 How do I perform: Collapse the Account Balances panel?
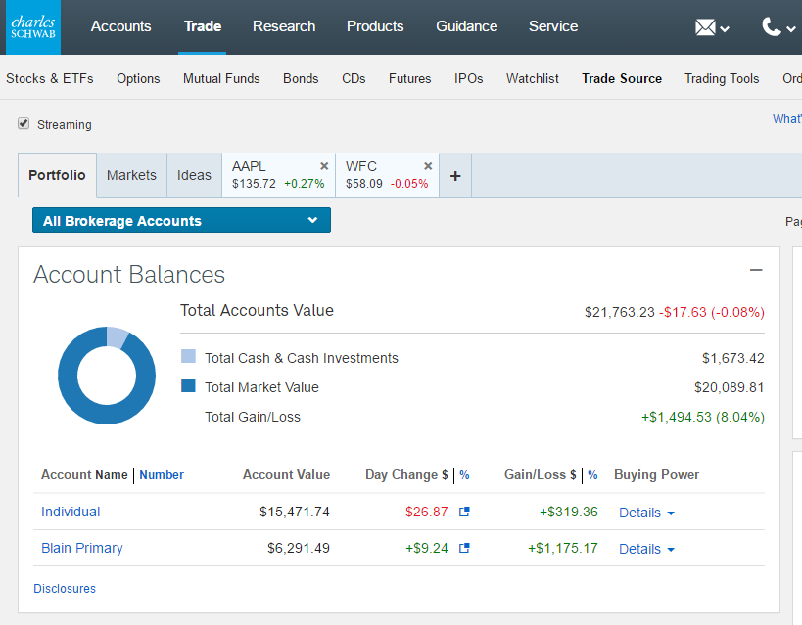756,270
